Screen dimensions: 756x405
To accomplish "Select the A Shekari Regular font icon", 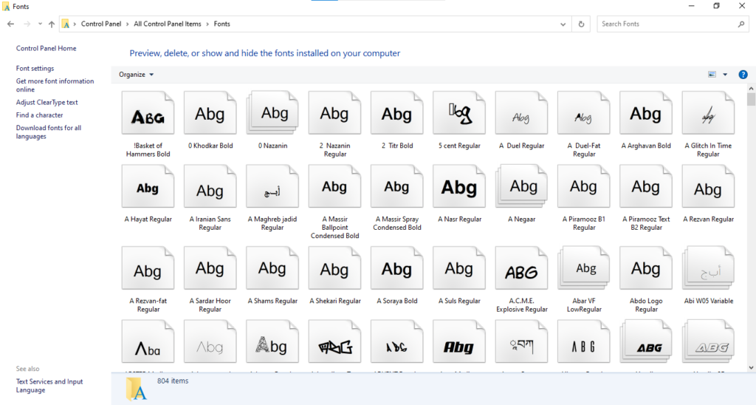I will tap(334, 268).
